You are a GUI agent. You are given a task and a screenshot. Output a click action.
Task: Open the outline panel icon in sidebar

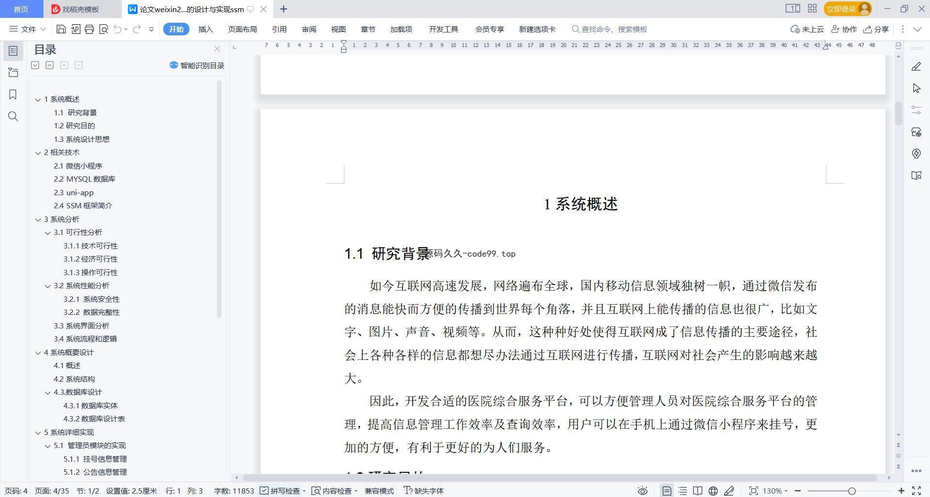[13, 51]
